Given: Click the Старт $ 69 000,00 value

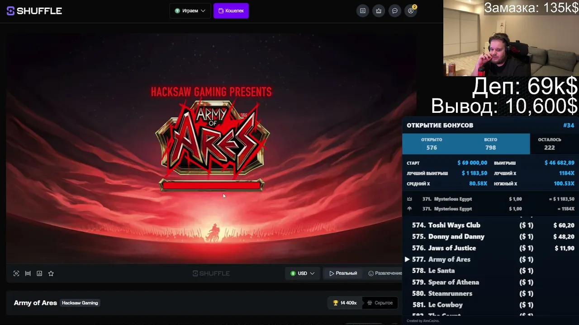Looking at the screenshot, I should pyautogui.click(x=472, y=163).
